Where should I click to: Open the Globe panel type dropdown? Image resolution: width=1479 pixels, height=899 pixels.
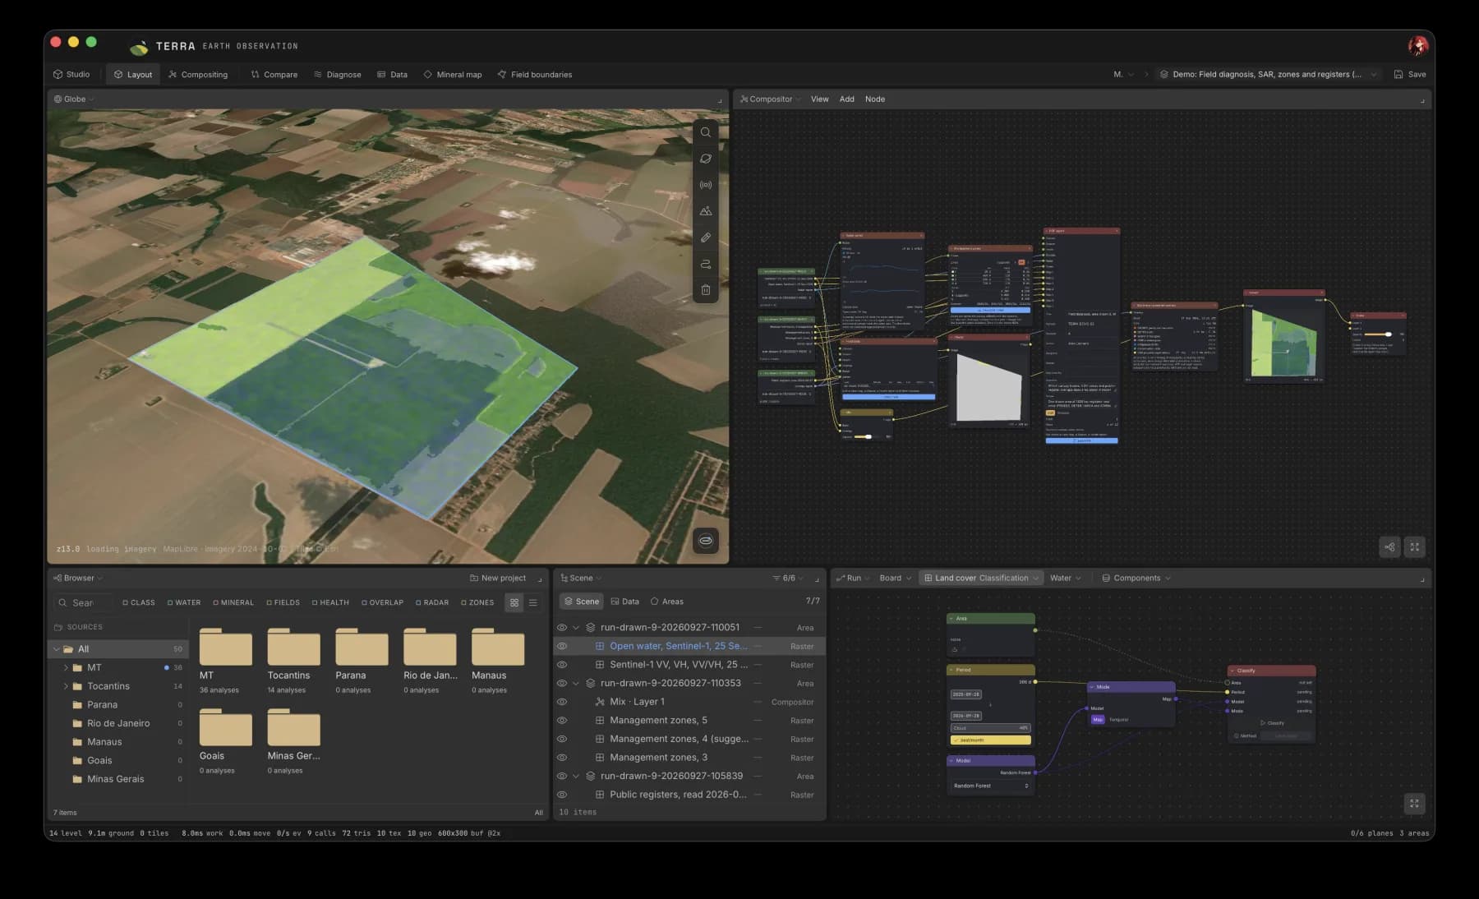point(74,99)
